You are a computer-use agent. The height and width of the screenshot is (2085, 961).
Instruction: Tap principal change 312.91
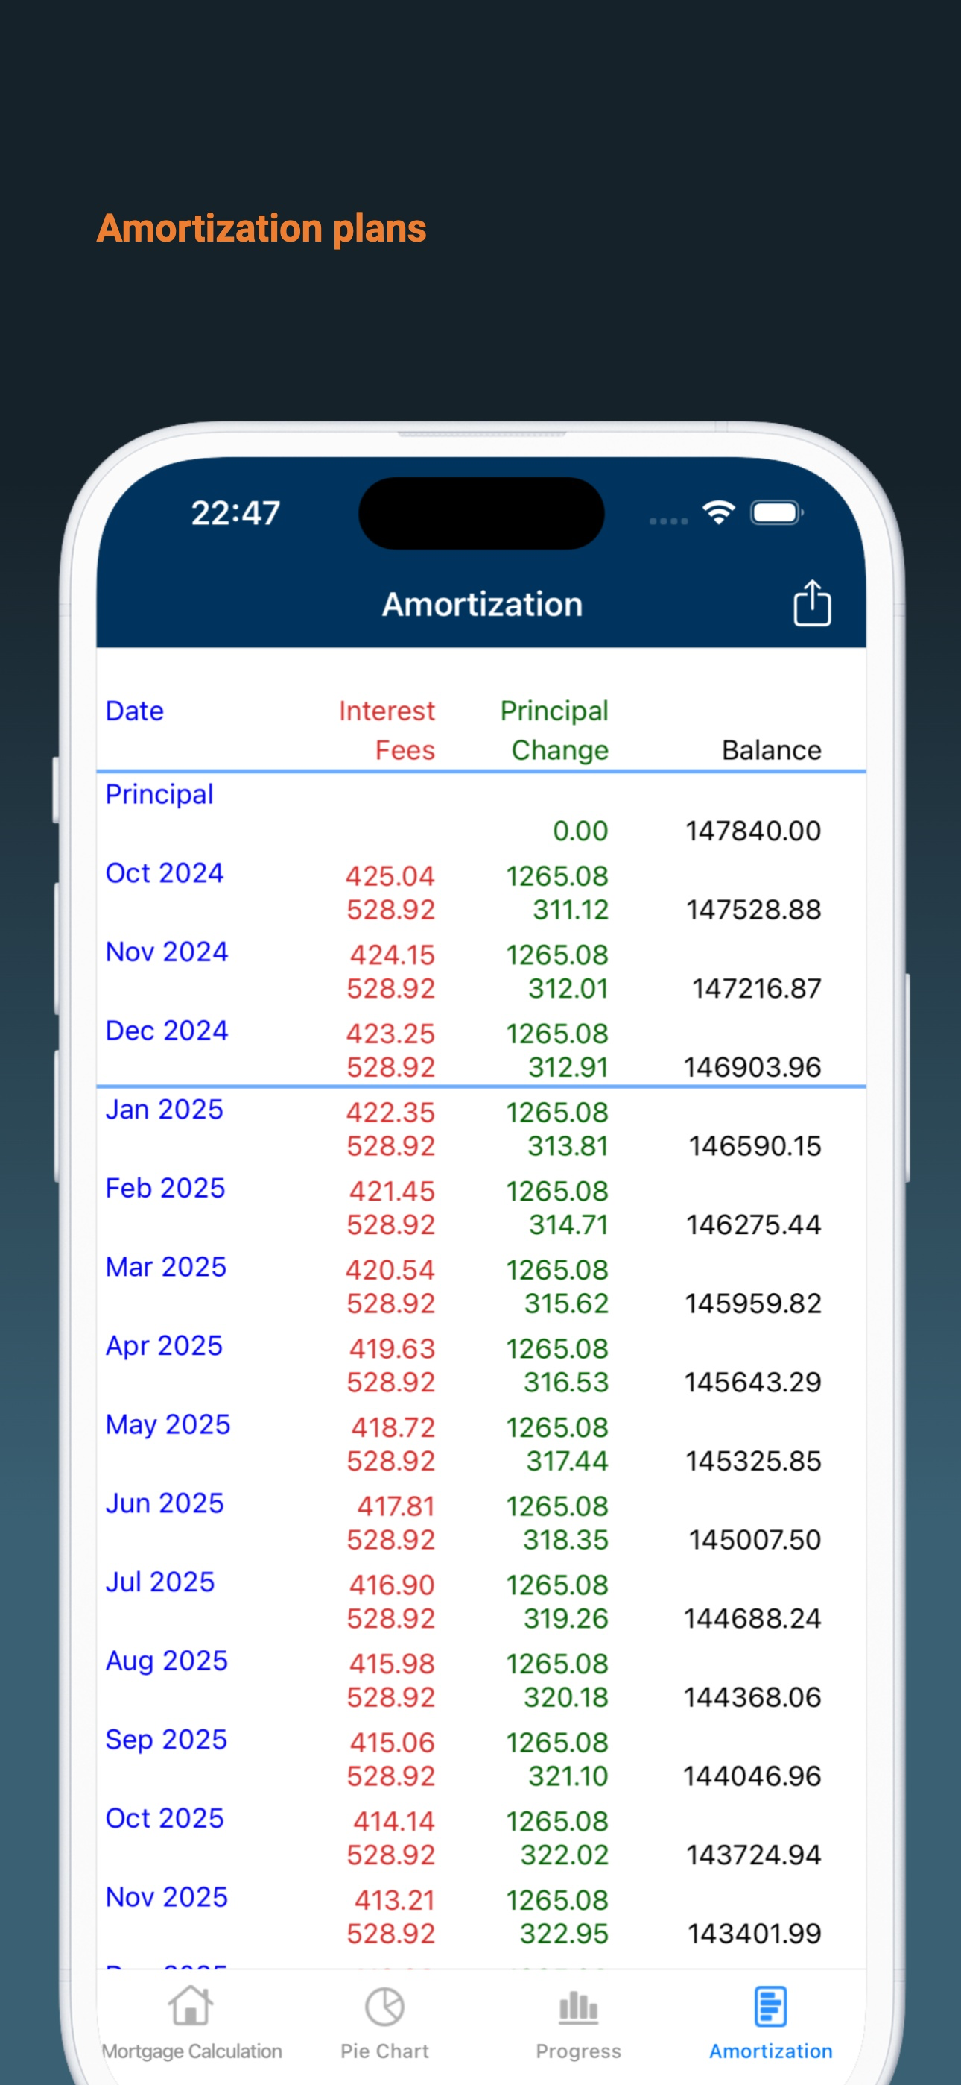click(x=568, y=1067)
